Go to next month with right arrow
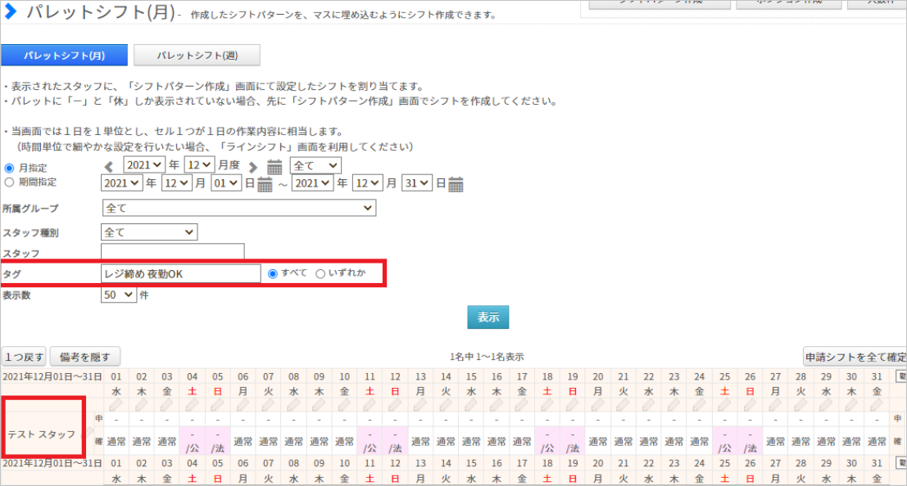The width and height of the screenshot is (907, 486). click(253, 167)
